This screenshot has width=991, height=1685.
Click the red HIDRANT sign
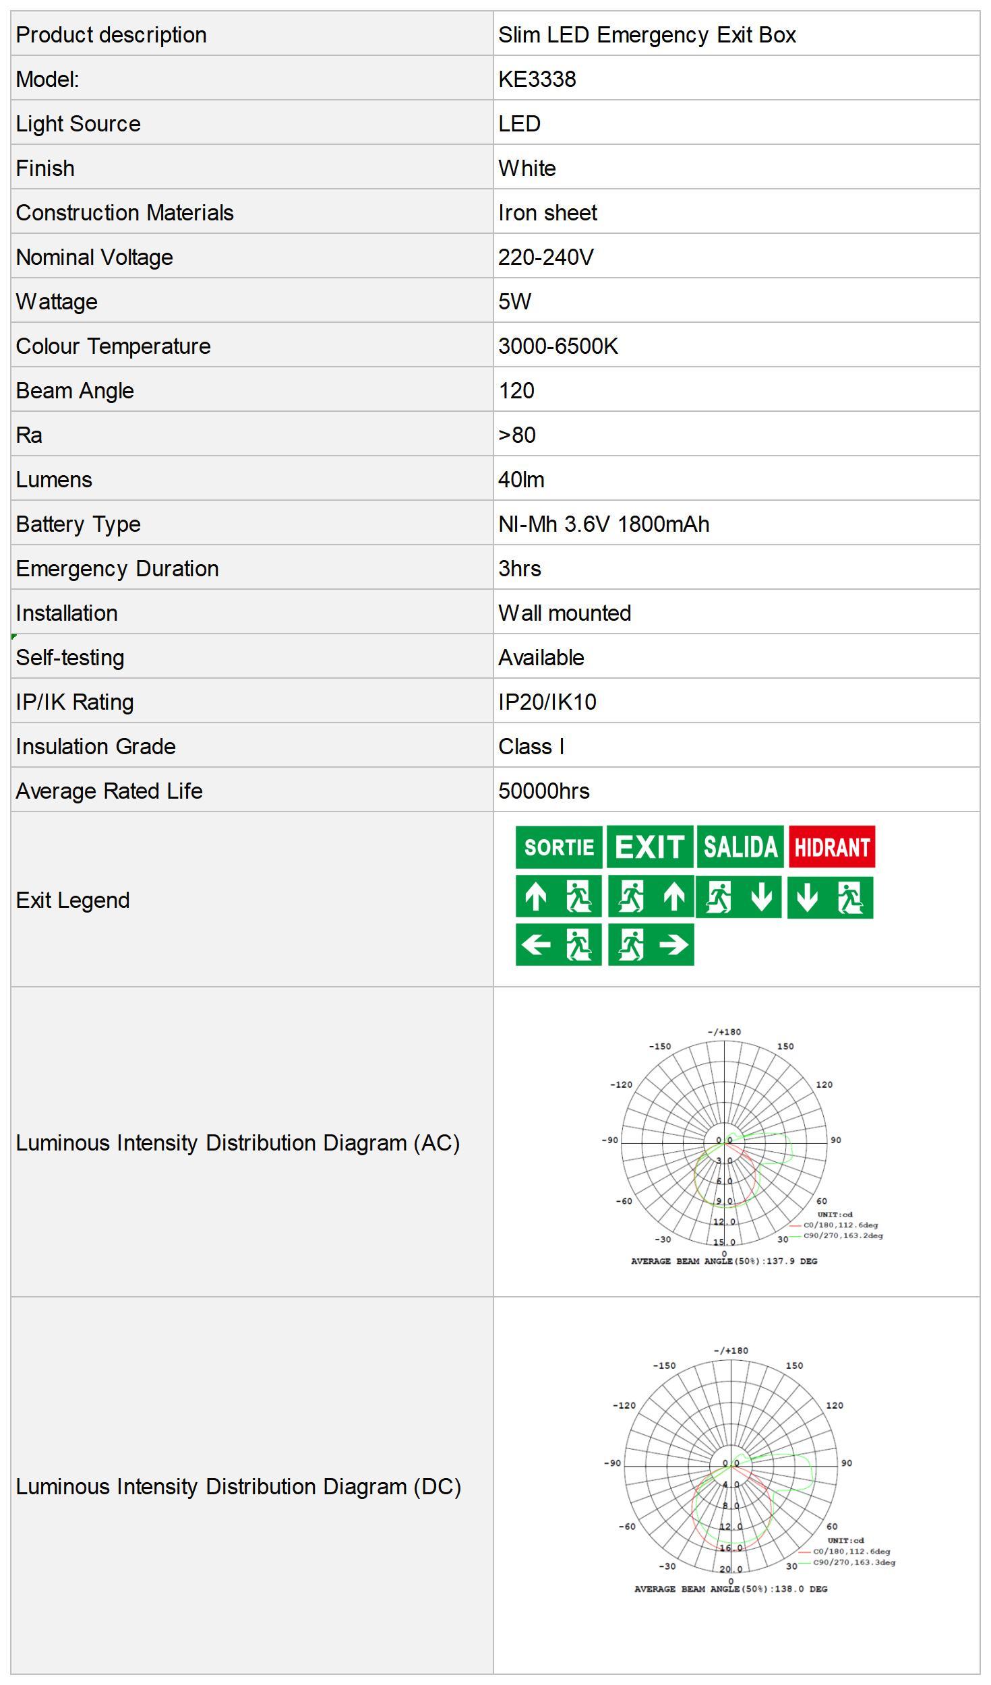(x=832, y=847)
